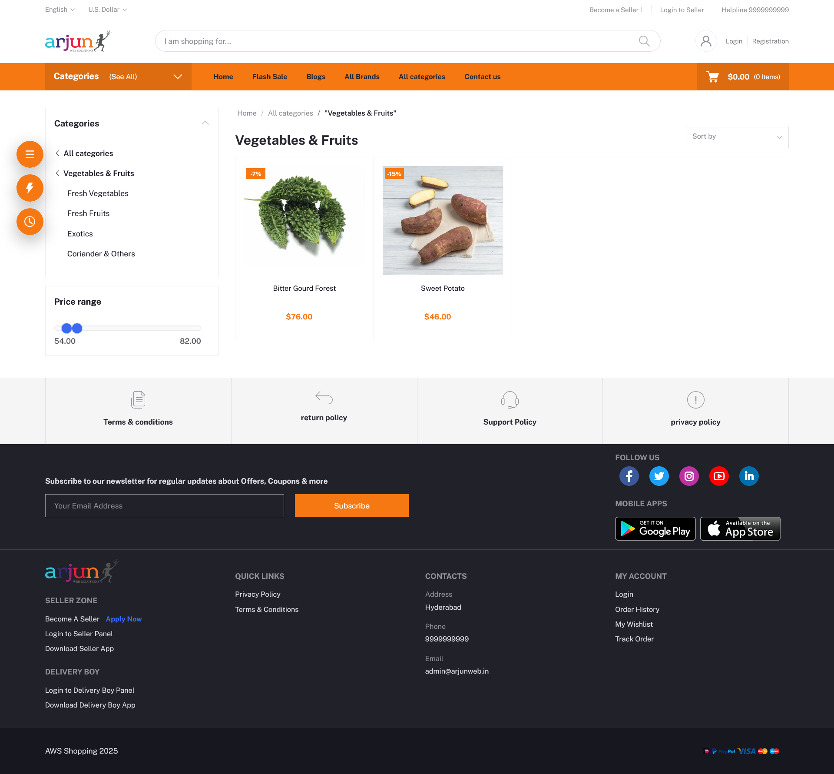The width and height of the screenshot is (834, 774).
Task: Open Flash Sale in the navigation bar
Action: click(270, 76)
